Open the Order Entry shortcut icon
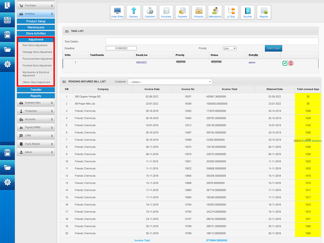Image resolution: width=324 pixels, height=243 pixels. point(117,12)
